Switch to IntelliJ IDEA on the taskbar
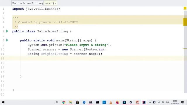This screenshot has width=187, height=105. click(144, 102)
